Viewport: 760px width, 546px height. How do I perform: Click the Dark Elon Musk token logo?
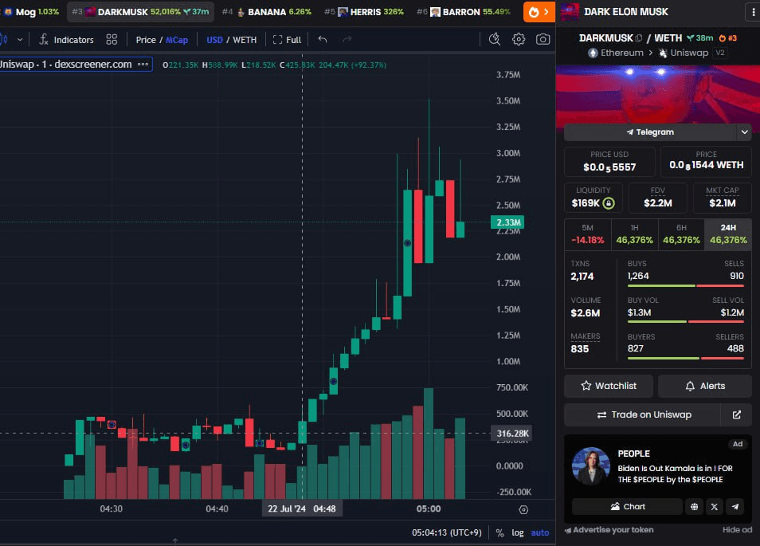tap(570, 12)
